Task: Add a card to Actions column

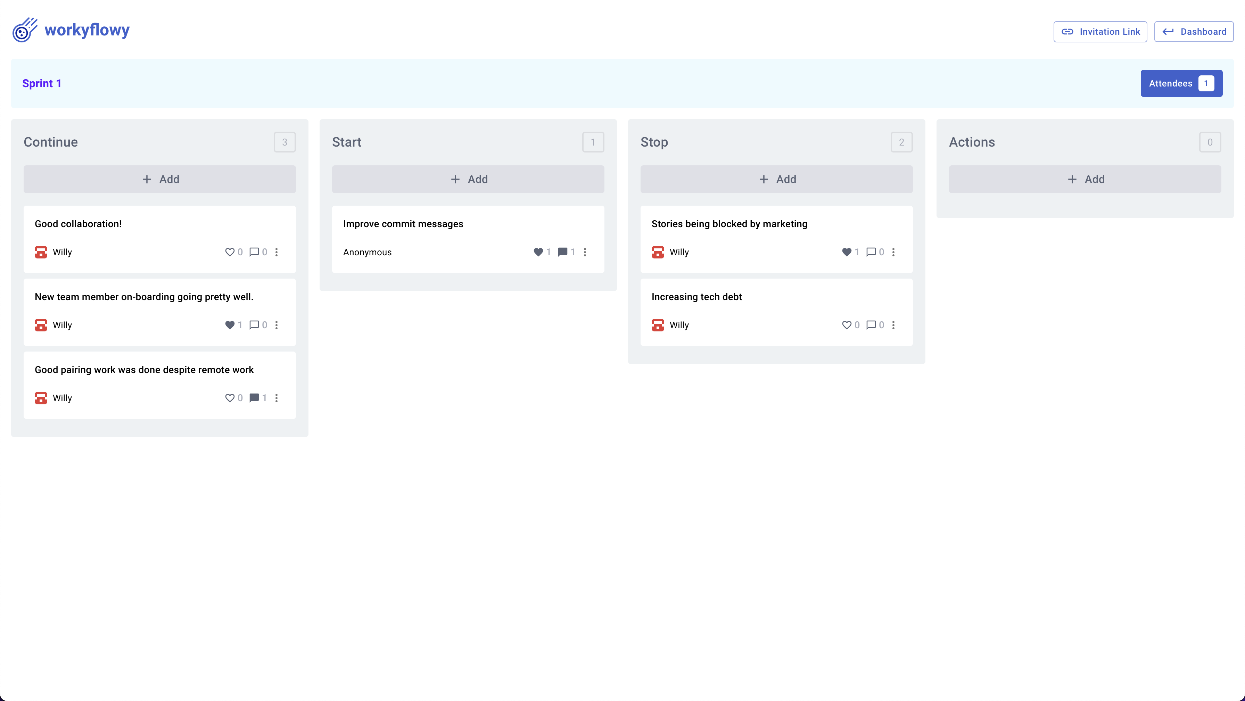Action: pyautogui.click(x=1085, y=179)
